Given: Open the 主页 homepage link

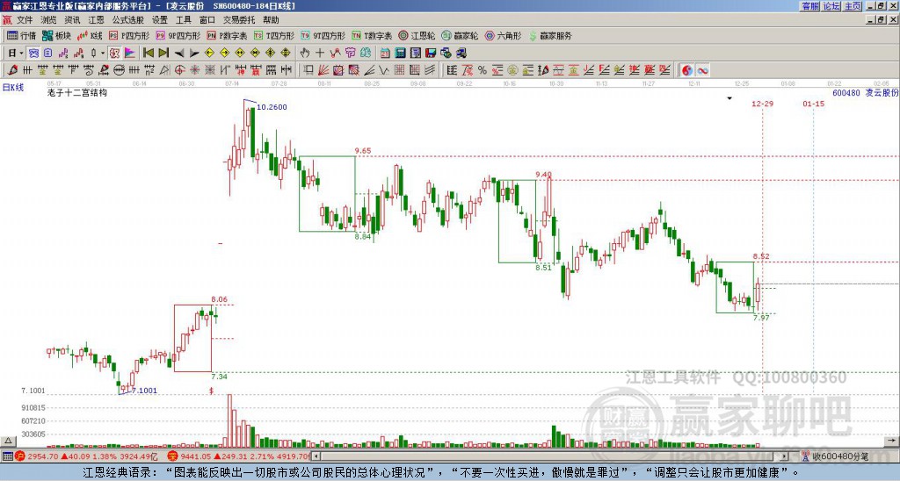Looking at the screenshot, I should [x=853, y=6].
